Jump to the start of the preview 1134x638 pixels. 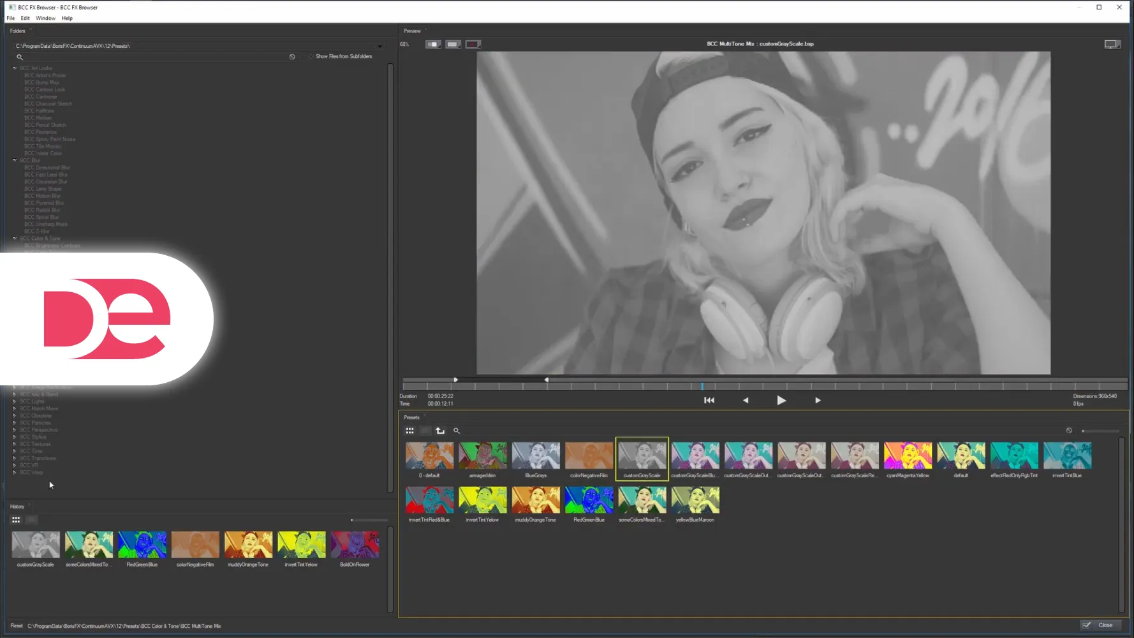pyautogui.click(x=709, y=401)
